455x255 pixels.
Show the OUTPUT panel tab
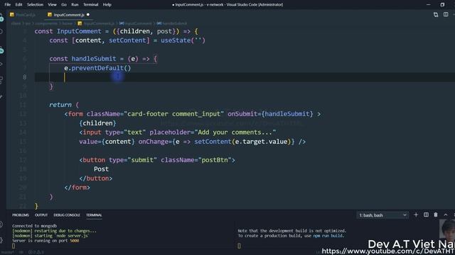coord(41,215)
